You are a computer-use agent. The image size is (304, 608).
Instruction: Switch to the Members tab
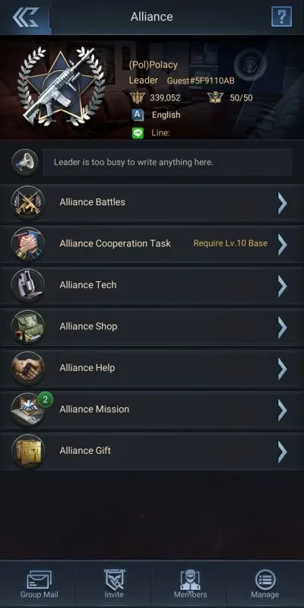click(190, 584)
